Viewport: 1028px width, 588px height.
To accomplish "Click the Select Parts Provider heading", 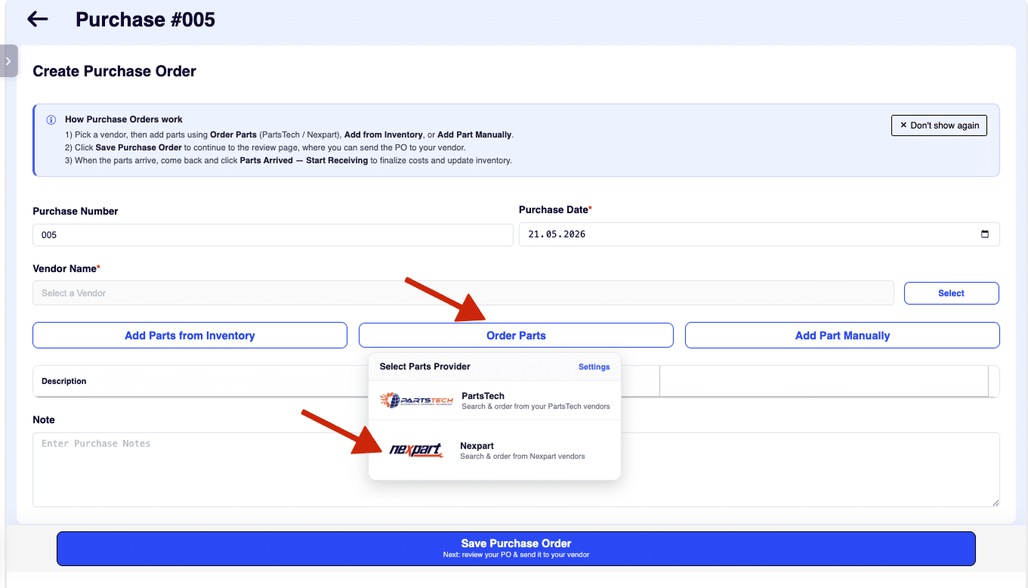I will (424, 367).
